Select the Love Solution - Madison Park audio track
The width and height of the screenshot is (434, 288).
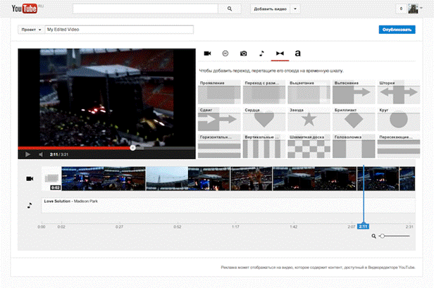tap(228, 206)
